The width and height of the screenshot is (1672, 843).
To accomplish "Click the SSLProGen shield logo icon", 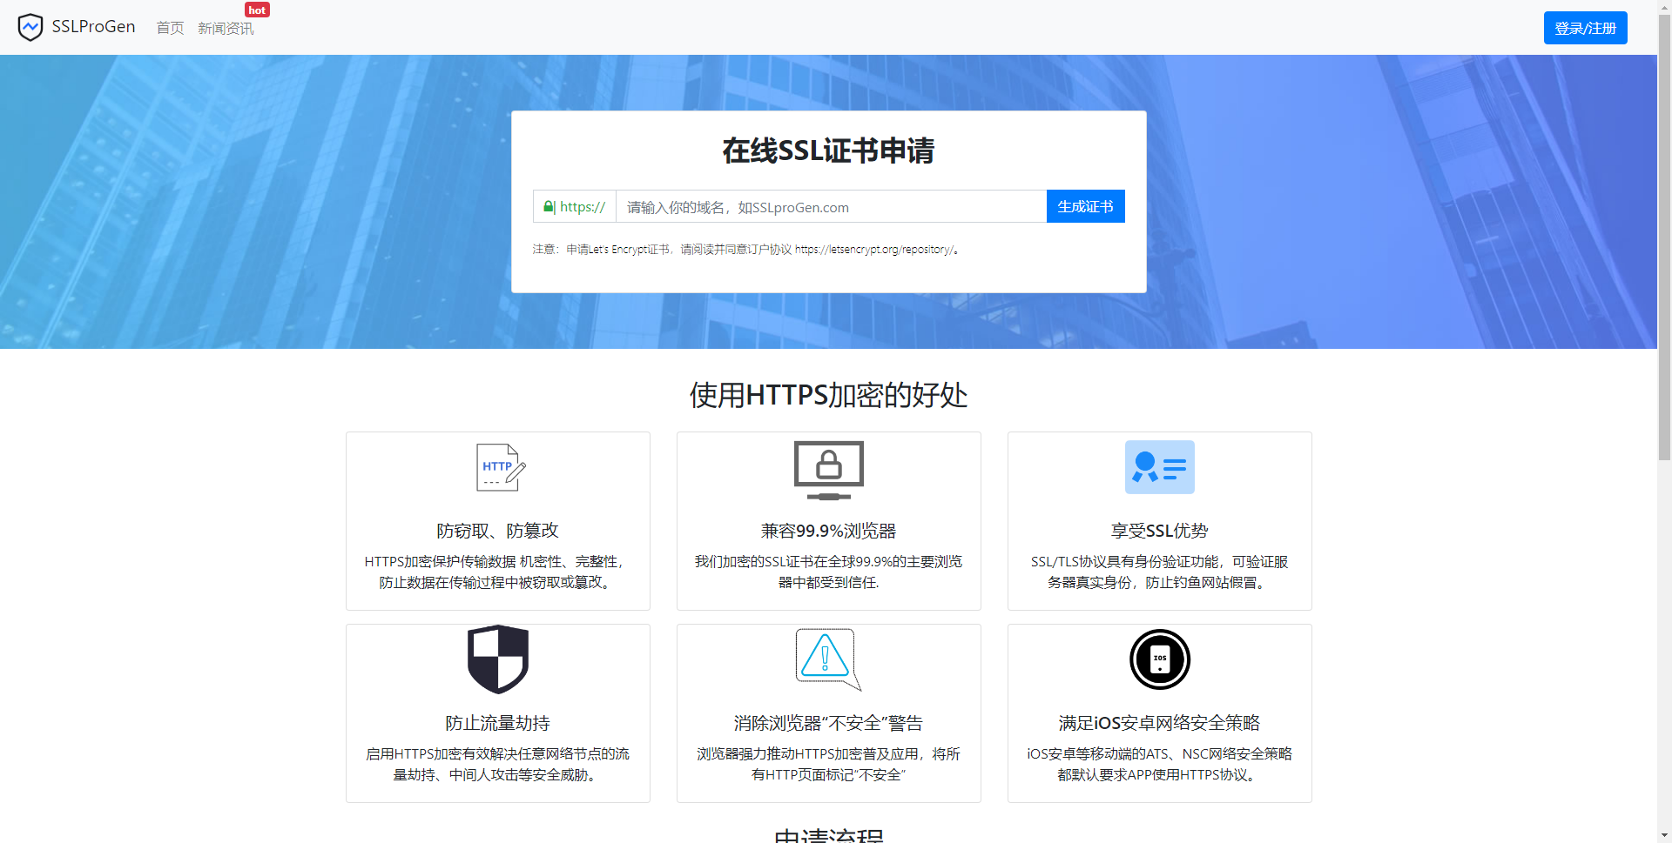I will [30, 27].
